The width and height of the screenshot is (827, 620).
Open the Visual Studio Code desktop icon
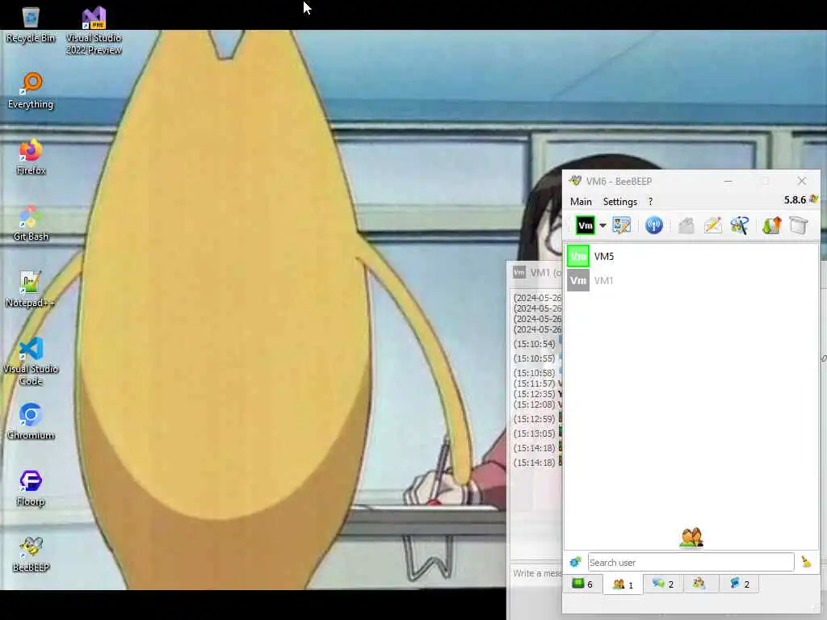point(31,362)
